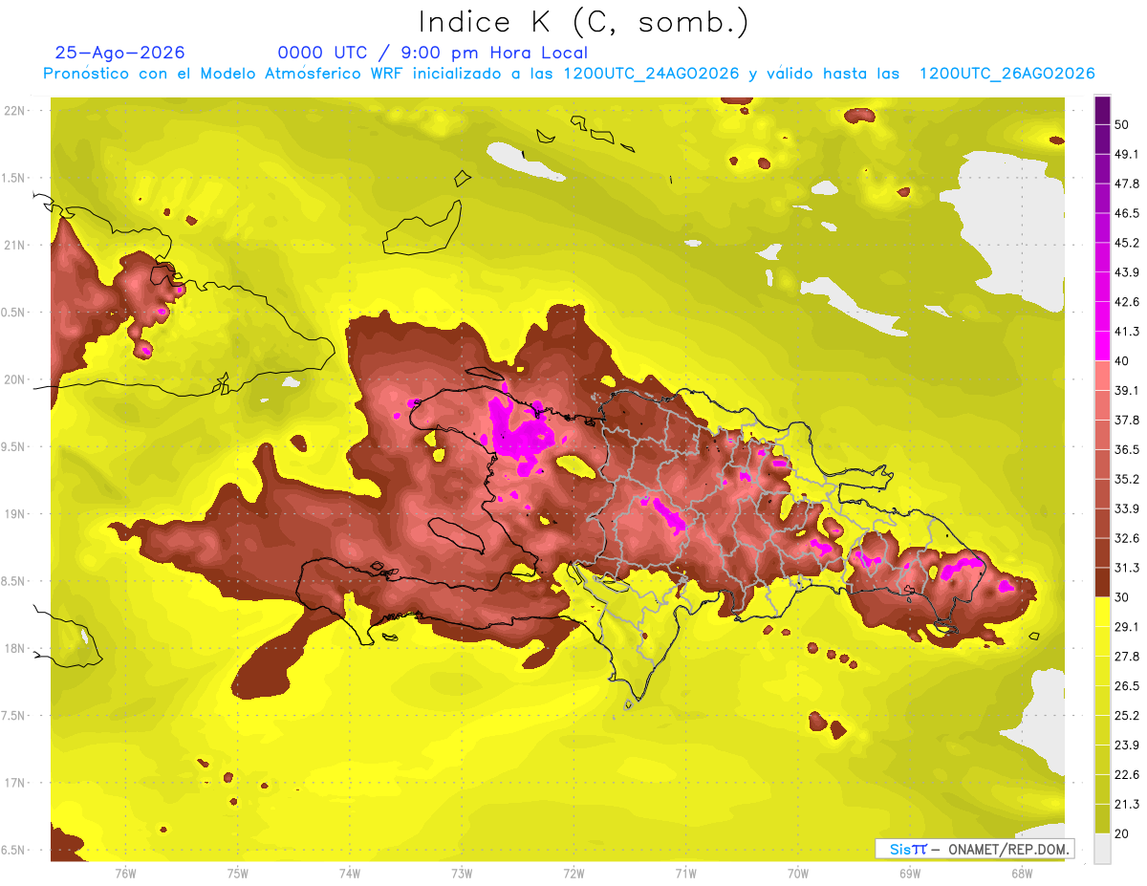The height and width of the screenshot is (886, 1147).
Task: Click the '75W' longitude label
Action: pyautogui.click(x=237, y=873)
